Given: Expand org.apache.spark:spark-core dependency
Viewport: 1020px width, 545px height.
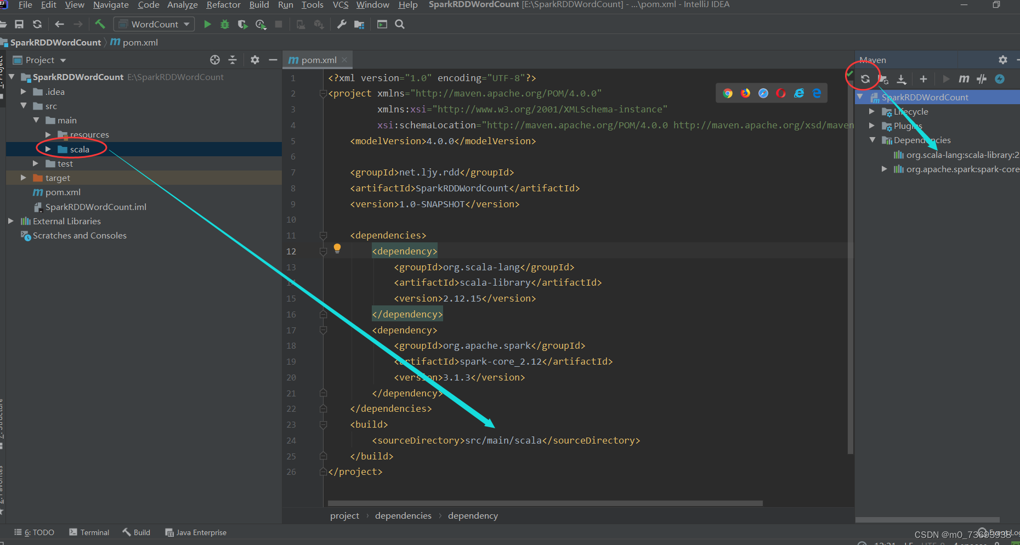Looking at the screenshot, I should pos(884,169).
